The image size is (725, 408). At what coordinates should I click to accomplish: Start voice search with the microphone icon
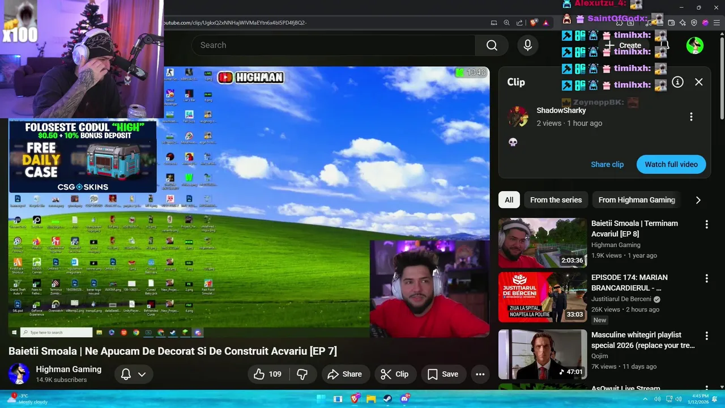pos(528,45)
